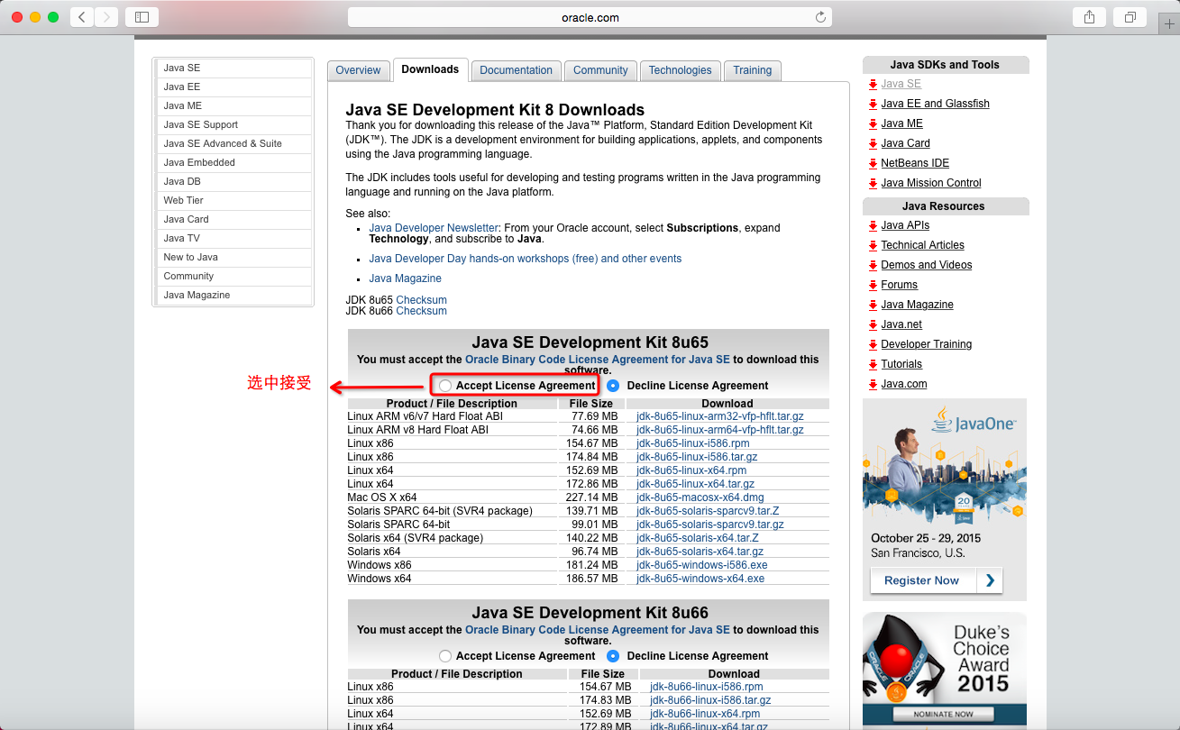Open Java Mission Control link in the right sidebar
This screenshot has width=1180, height=730.
[931, 183]
